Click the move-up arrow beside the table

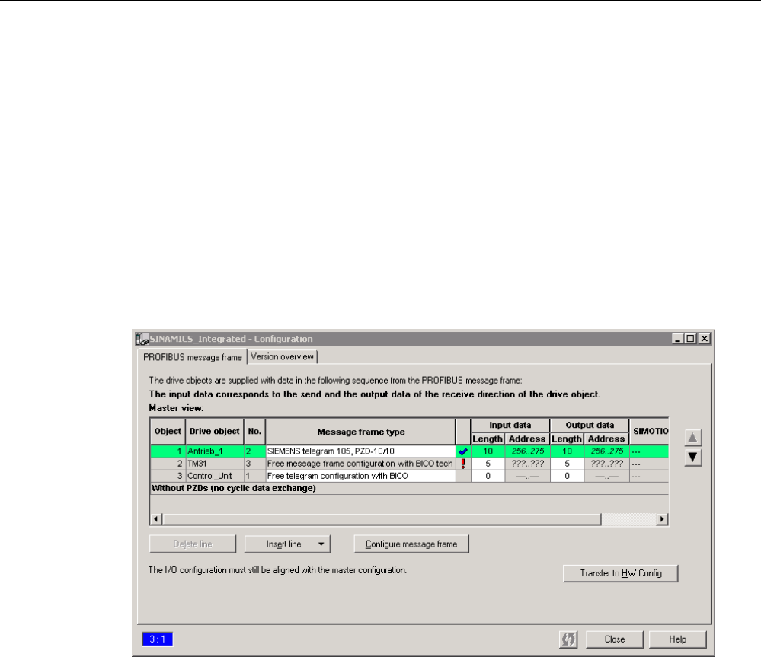click(x=692, y=437)
